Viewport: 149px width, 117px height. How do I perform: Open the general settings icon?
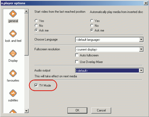click(x=13, y=14)
